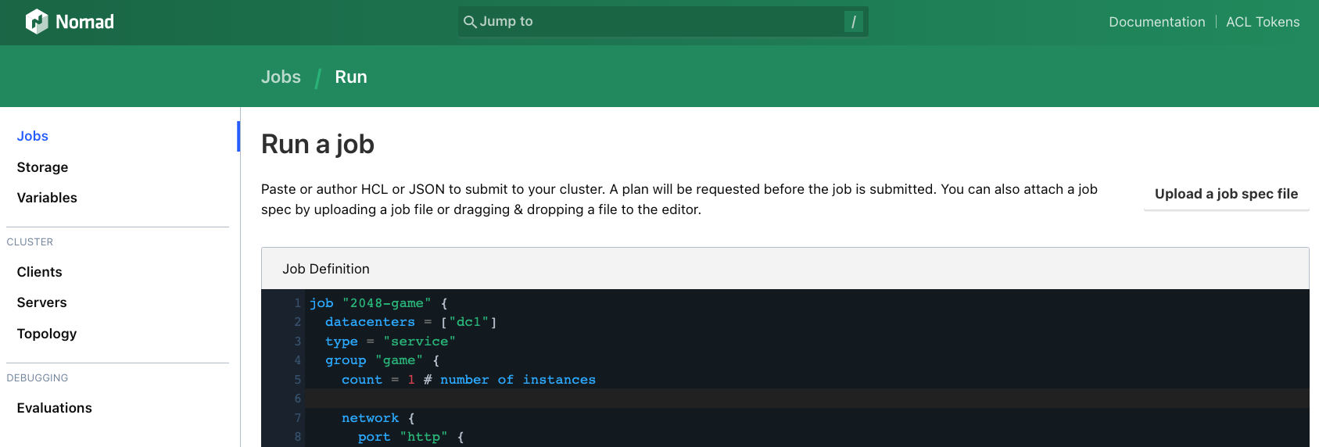Click the "dc1" datacenter value in the editor
Image resolution: width=1319 pixels, height=447 pixels.
tap(468, 322)
